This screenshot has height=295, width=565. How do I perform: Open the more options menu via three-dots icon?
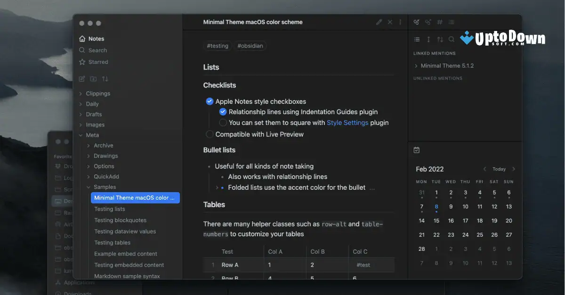click(400, 22)
